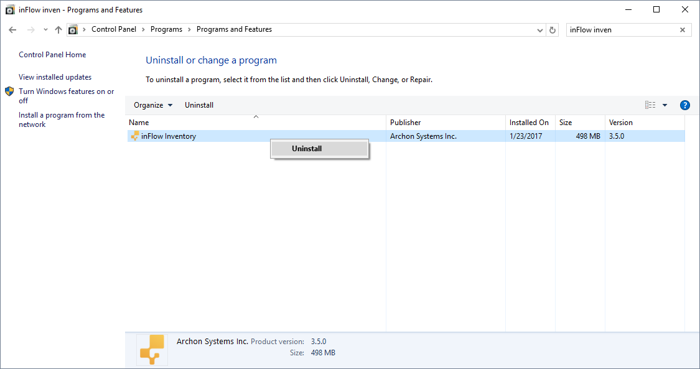Select Programs in the breadcrumb
The height and width of the screenshot is (369, 700).
pos(166,29)
